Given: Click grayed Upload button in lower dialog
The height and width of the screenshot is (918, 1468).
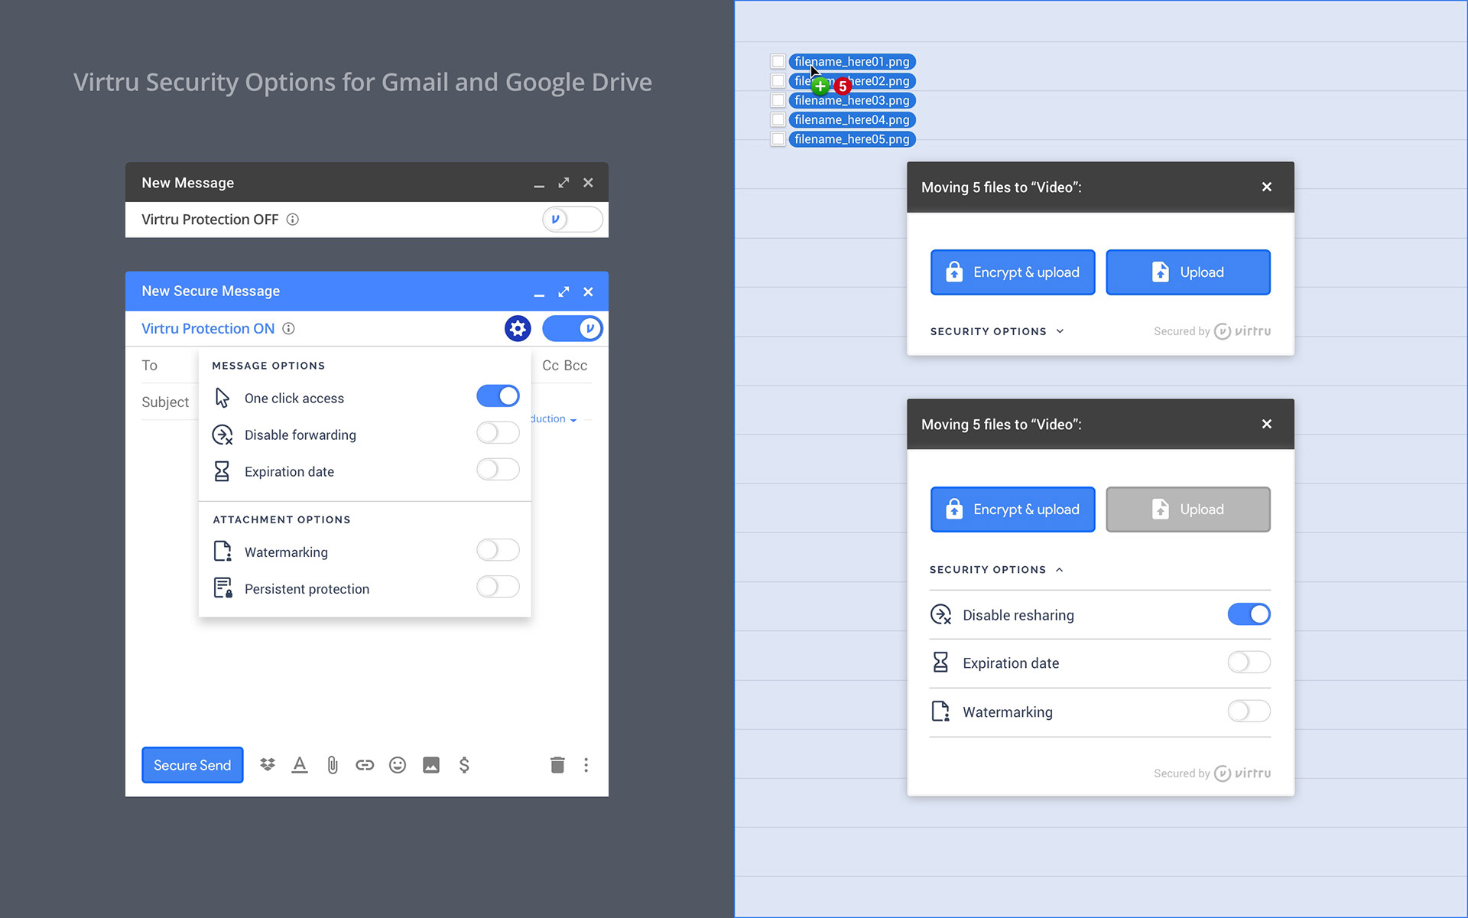Looking at the screenshot, I should pyautogui.click(x=1188, y=509).
